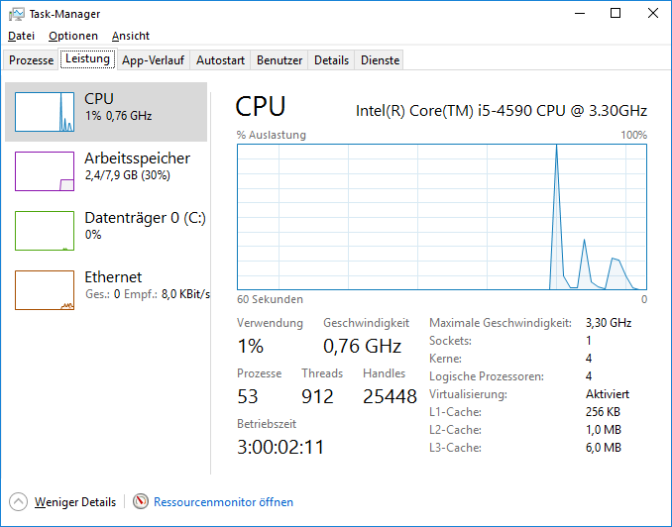
Task: Click the Ressourcenmonitor öffnen link
Action: (223, 502)
